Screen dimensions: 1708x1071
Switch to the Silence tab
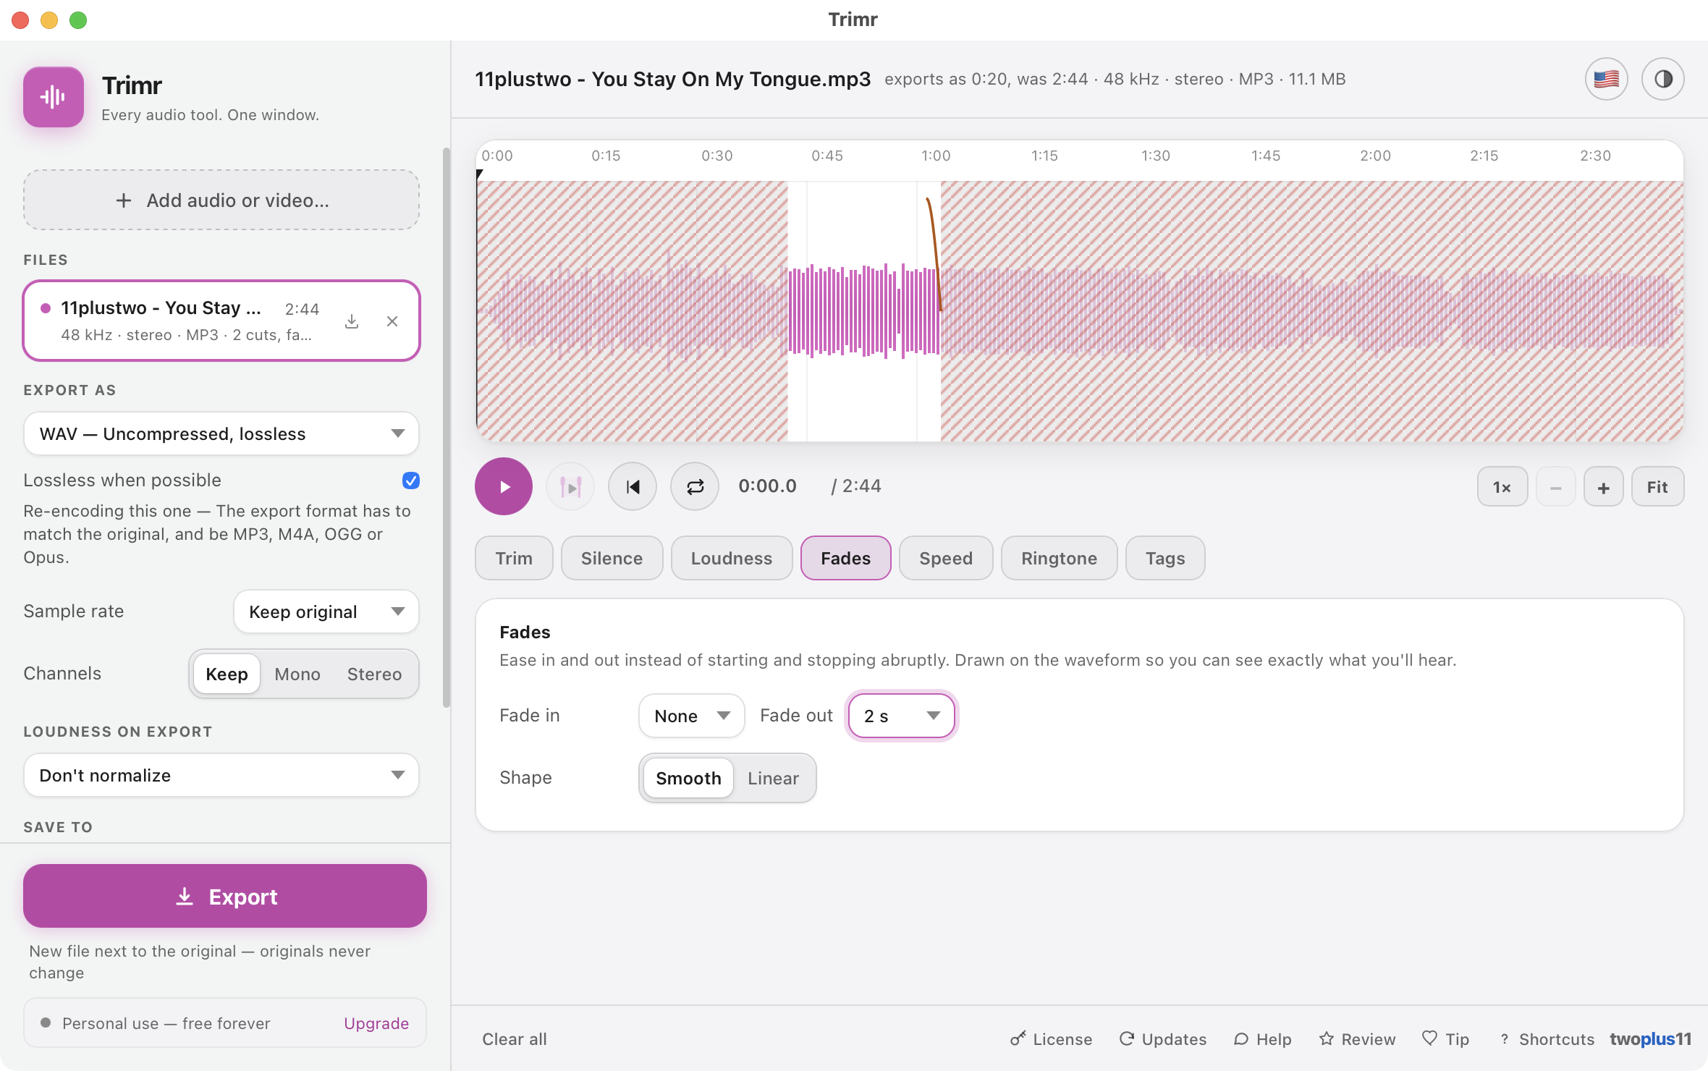pos(612,558)
